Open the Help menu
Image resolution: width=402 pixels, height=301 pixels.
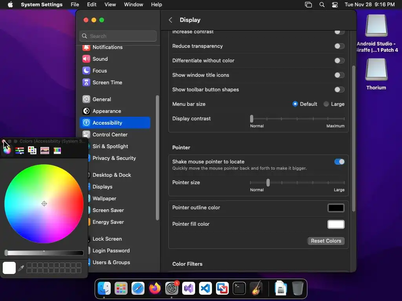tap(156, 5)
